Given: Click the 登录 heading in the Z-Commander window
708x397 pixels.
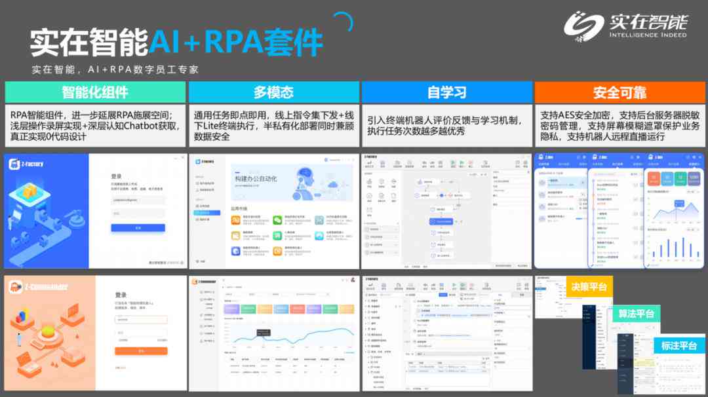Looking at the screenshot, I should pos(121,295).
